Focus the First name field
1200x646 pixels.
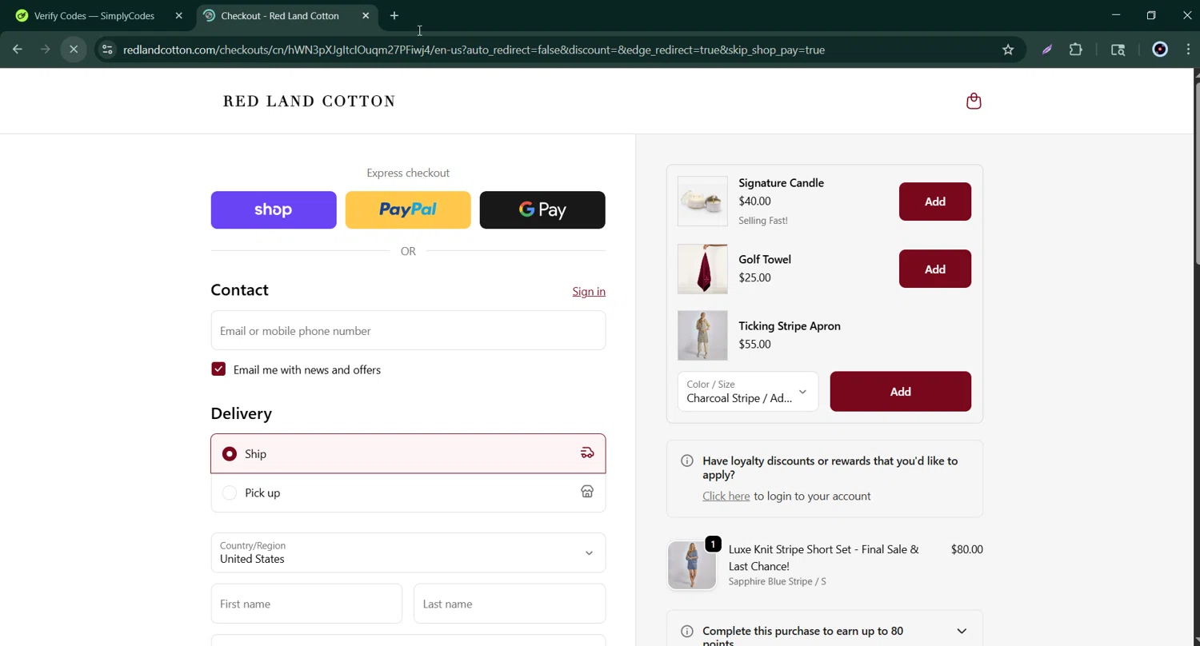pos(306,604)
